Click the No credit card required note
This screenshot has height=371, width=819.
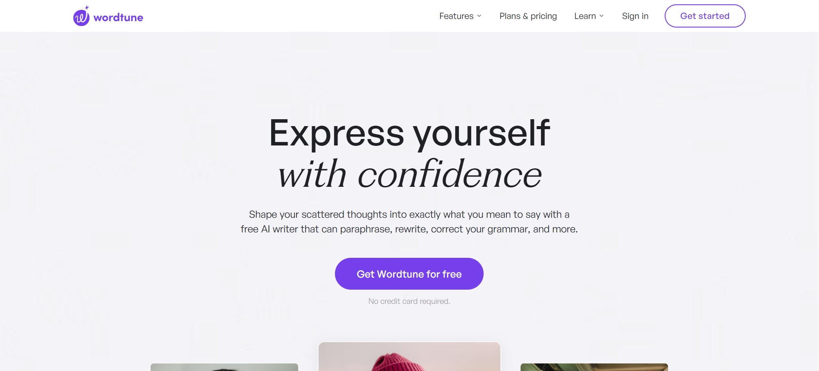(409, 301)
